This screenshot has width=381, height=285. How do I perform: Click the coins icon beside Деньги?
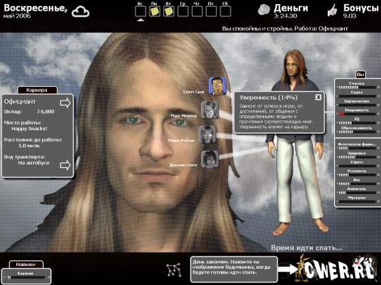(x=264, y=10)
